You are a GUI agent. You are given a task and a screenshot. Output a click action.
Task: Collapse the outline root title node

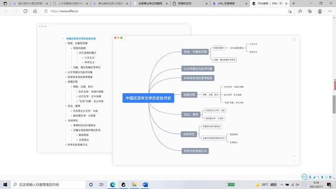63,38
